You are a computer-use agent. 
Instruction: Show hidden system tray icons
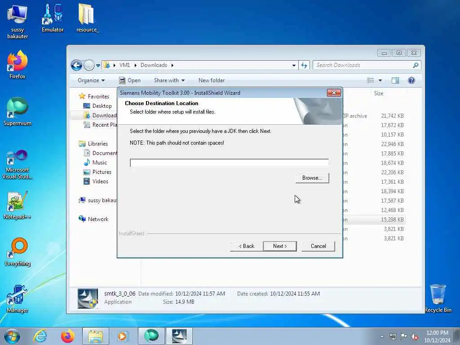tap(382, 337)
